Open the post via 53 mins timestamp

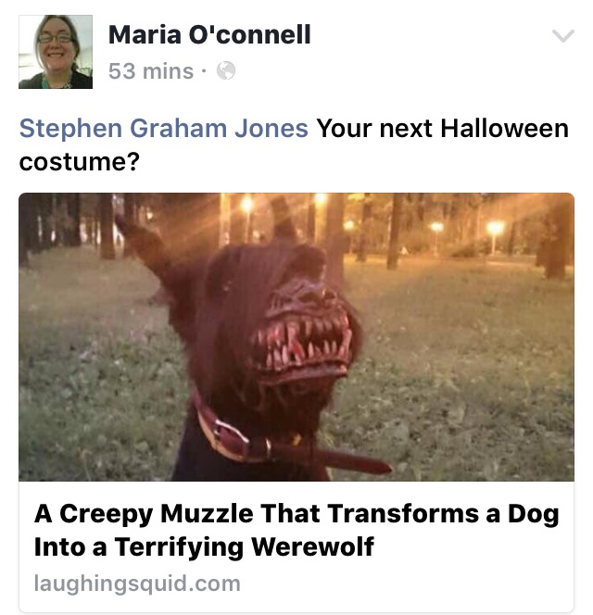point(151,71)
